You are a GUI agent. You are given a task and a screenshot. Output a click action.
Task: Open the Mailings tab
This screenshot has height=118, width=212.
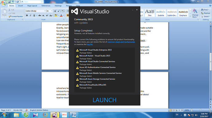tap(58, 5)
